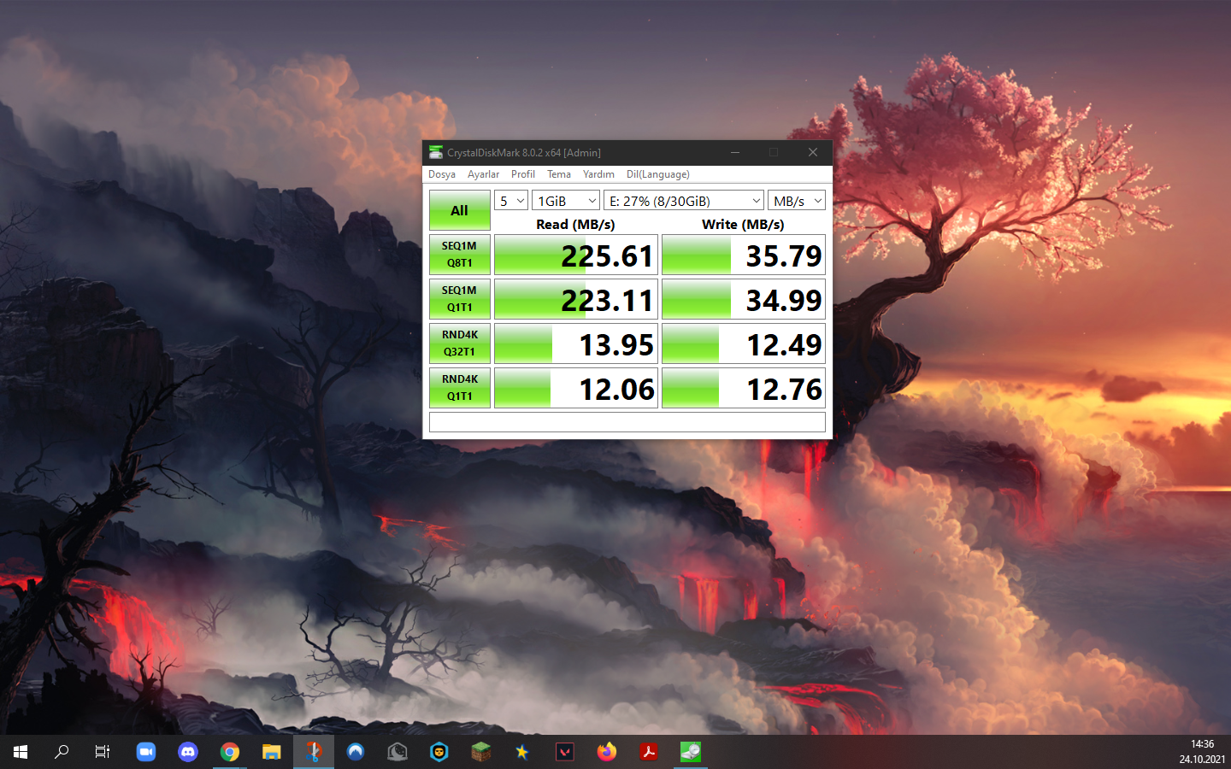Click the Read (MB/s) column header
This screenshot has height=769, width=1231.
tap(575, 224)
